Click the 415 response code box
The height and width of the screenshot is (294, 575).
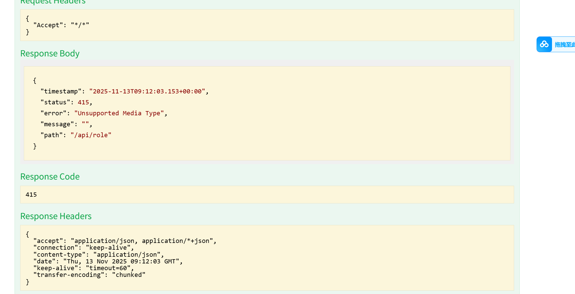(x=31, y=195)
